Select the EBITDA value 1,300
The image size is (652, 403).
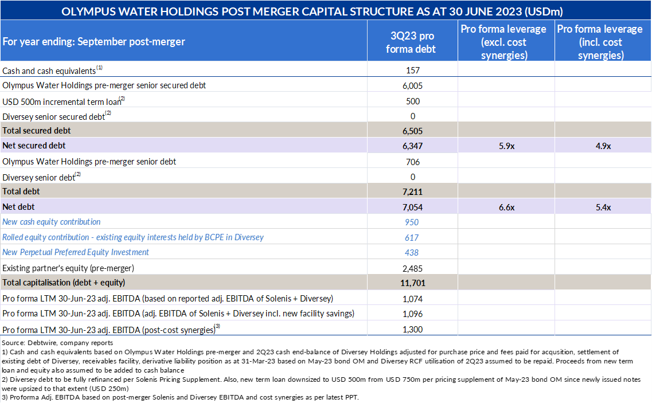[412, 330]
